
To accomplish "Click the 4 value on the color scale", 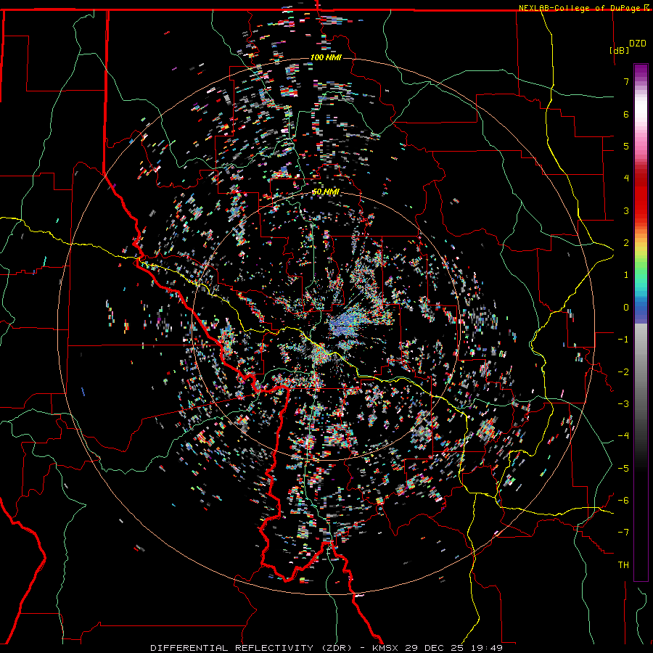I will pos(626,178).
